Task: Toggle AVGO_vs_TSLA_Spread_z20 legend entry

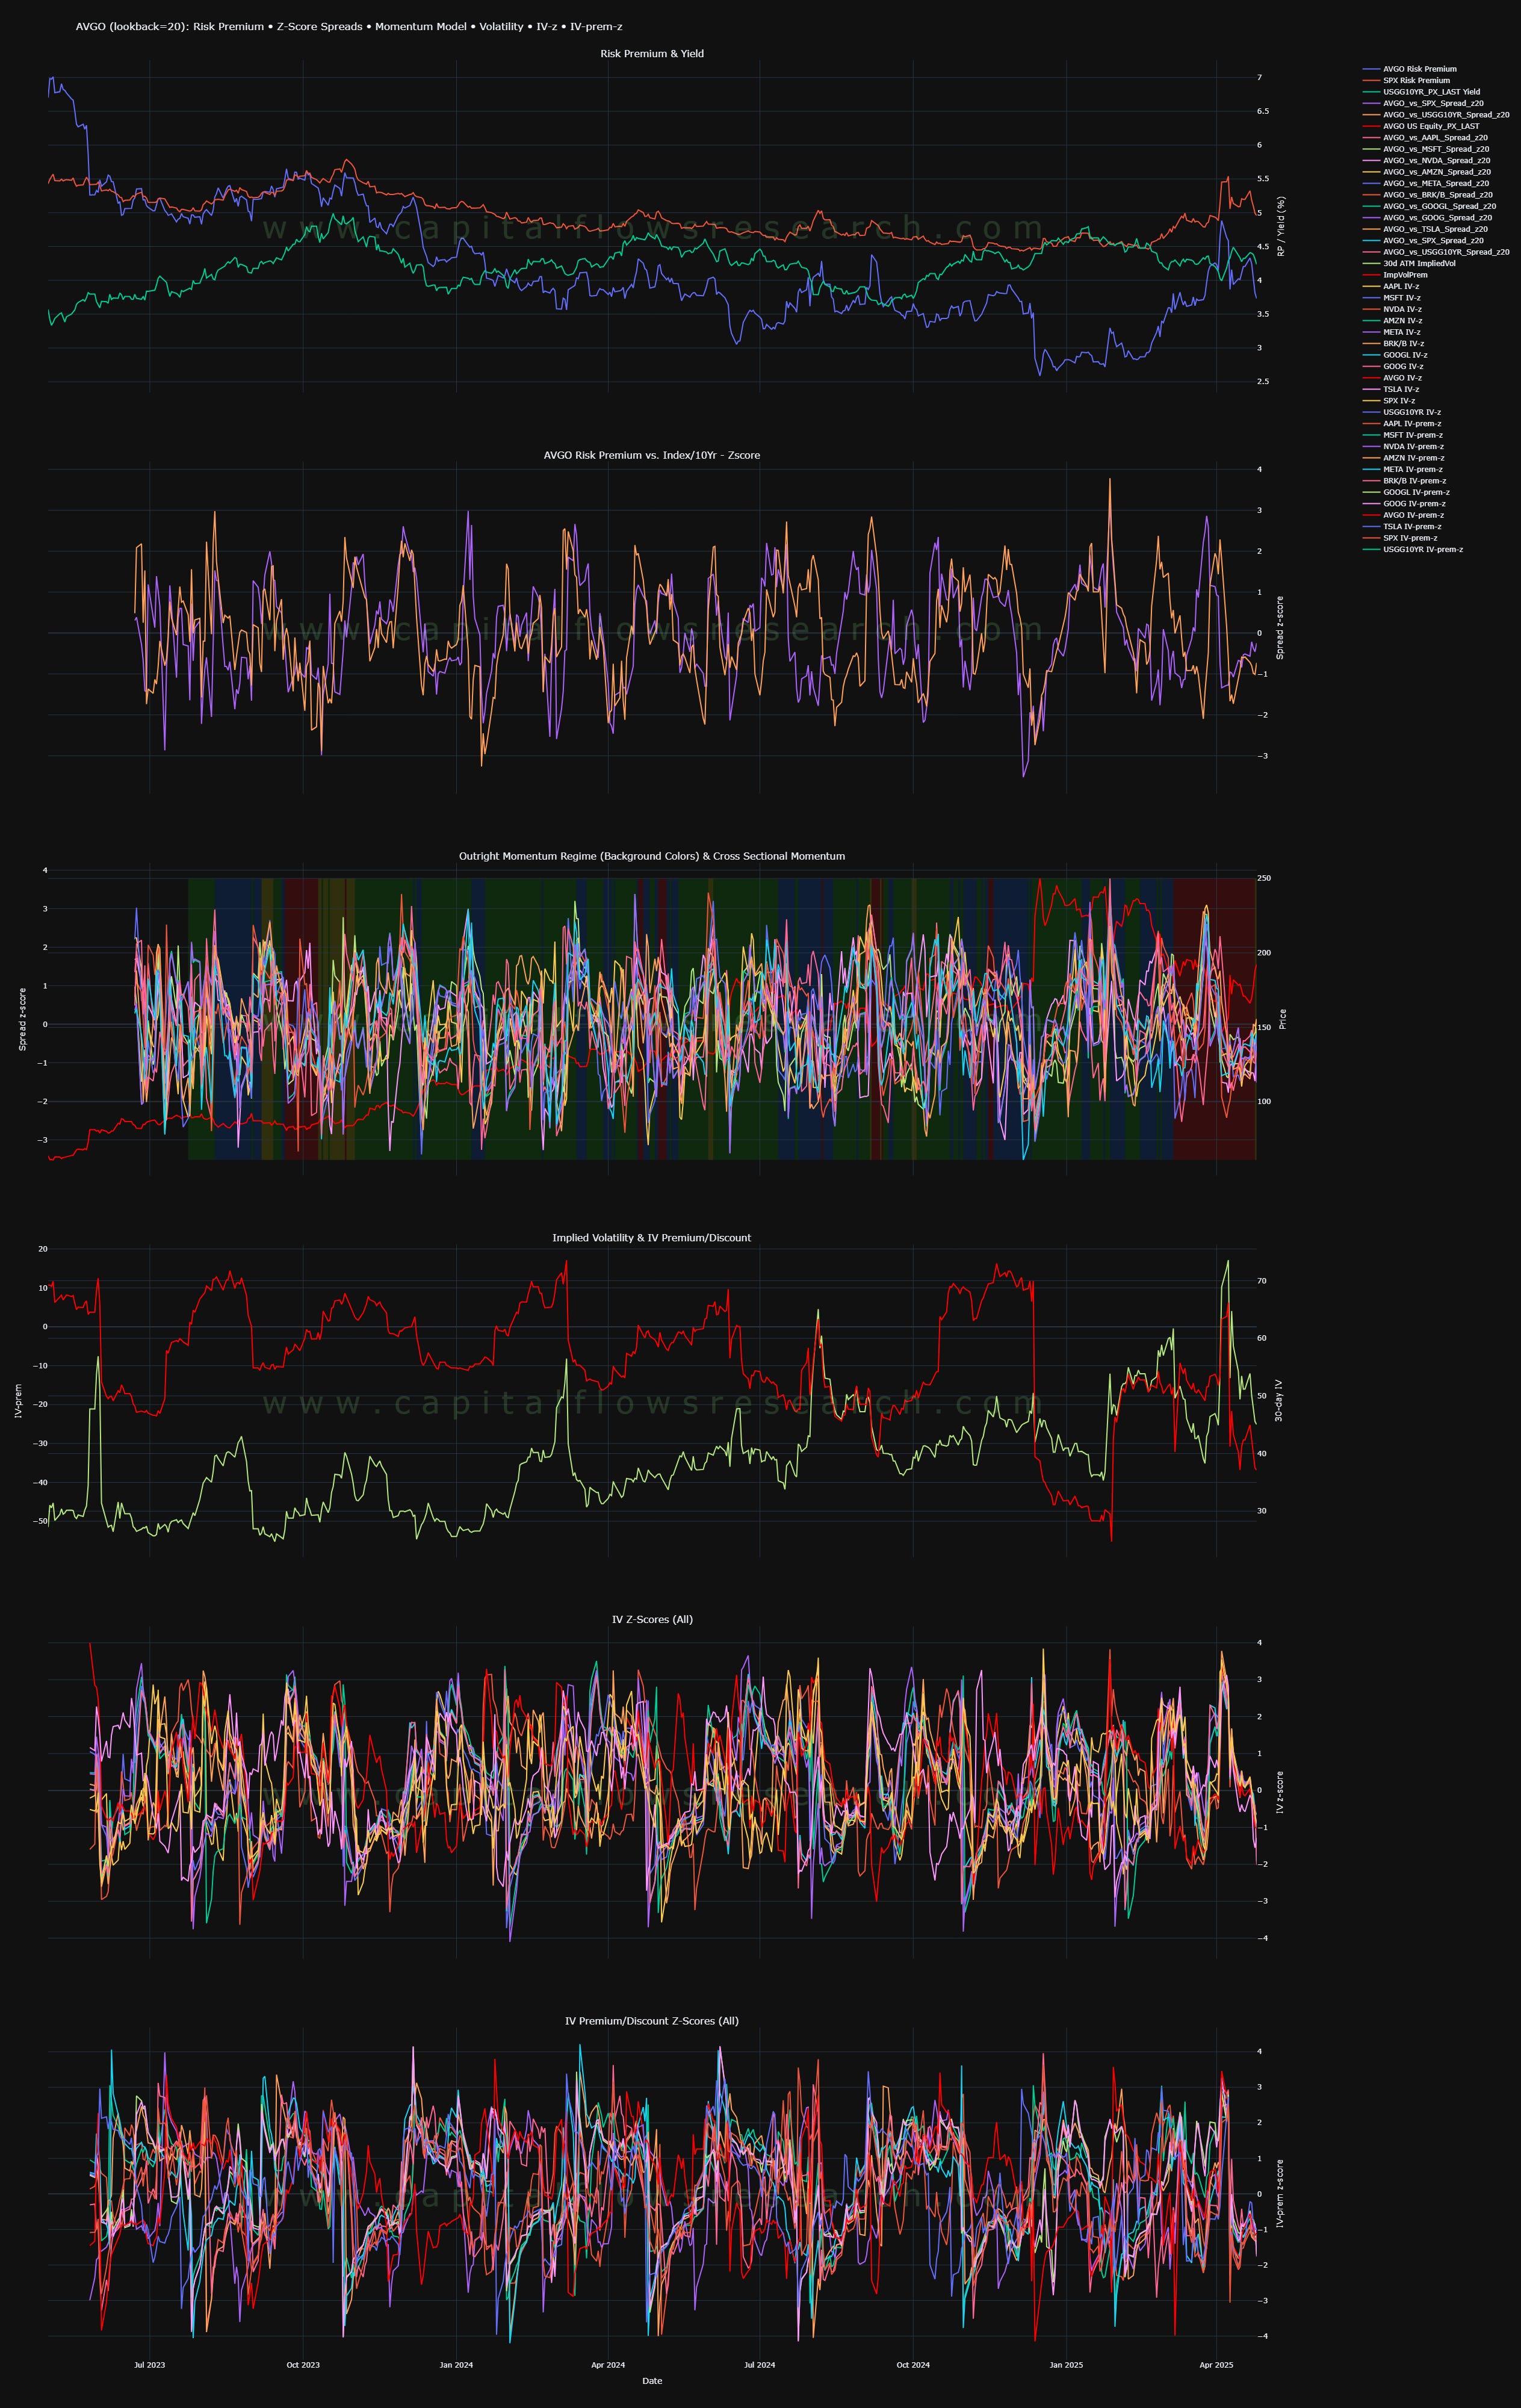Action: coord(1424,229)
